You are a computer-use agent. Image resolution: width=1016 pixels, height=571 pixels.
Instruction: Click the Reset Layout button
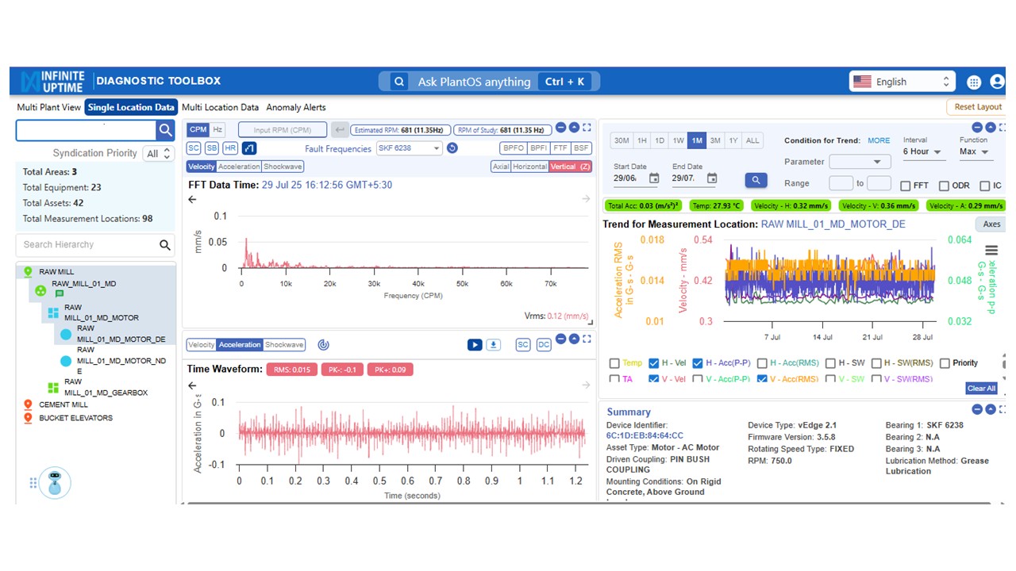click(977, 107)
